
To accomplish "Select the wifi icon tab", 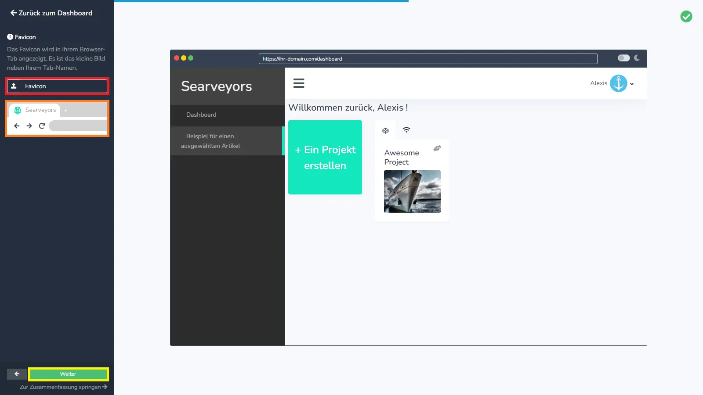I will 406,130.
